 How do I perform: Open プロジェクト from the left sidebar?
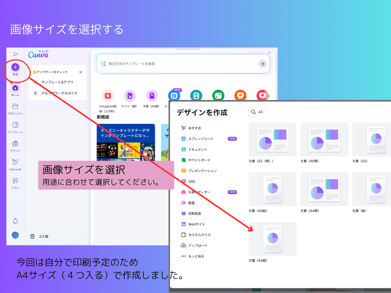click(x=15, y=106)
